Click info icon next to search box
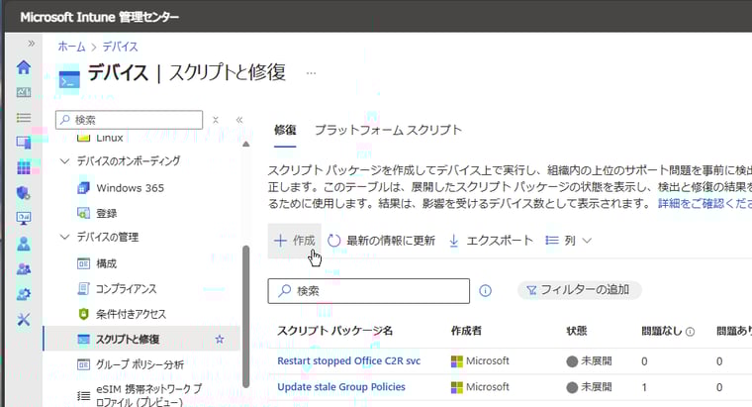Viewport: 752px width, 407px height. click(486, 290)
